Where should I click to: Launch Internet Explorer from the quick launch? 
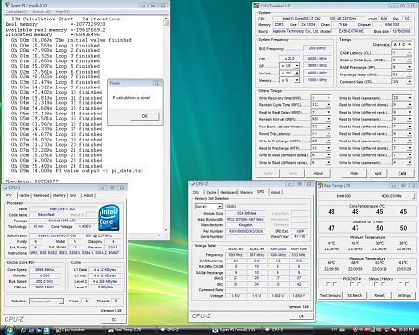[23, 330]
